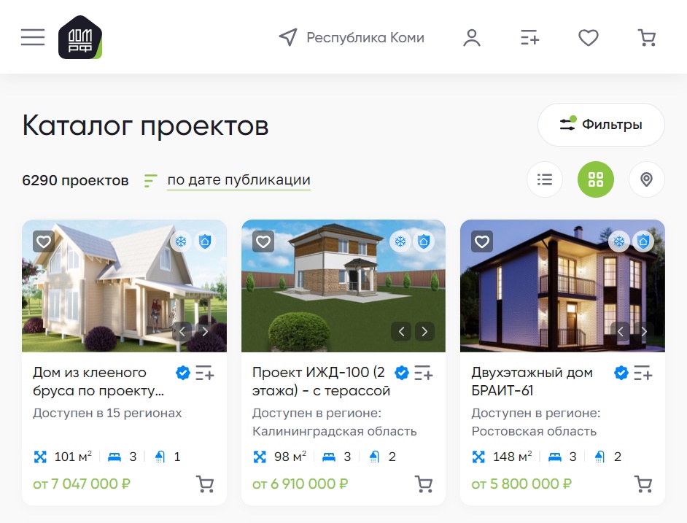Open the hamburger menu
687x523 pixels.
[33, 37]
